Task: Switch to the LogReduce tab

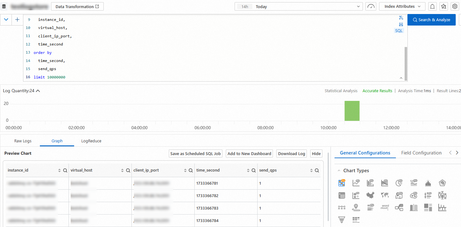Action: click(91, 141)
